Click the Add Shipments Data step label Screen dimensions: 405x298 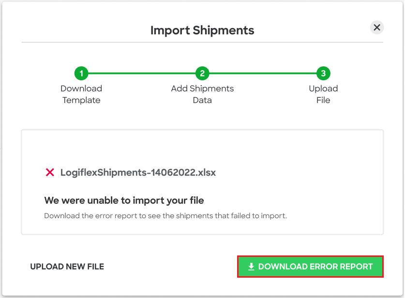pyautogui.click(x=202, y=94)
